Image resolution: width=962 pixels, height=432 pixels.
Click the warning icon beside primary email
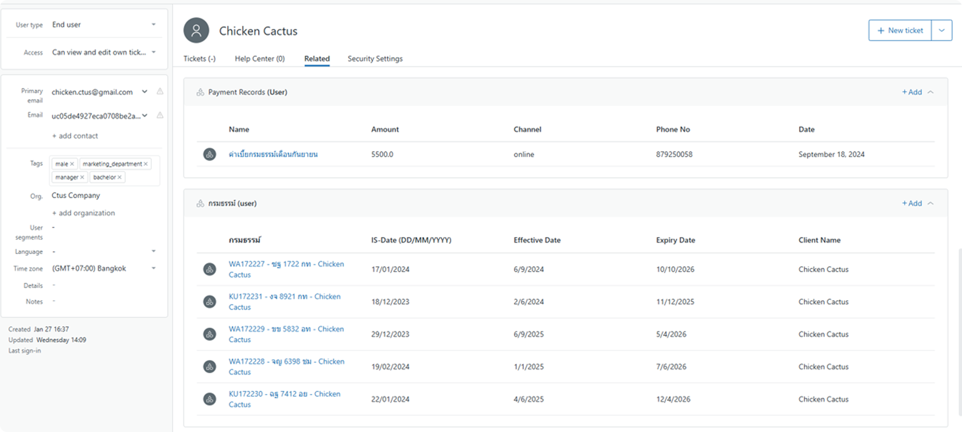pos(160,91)
